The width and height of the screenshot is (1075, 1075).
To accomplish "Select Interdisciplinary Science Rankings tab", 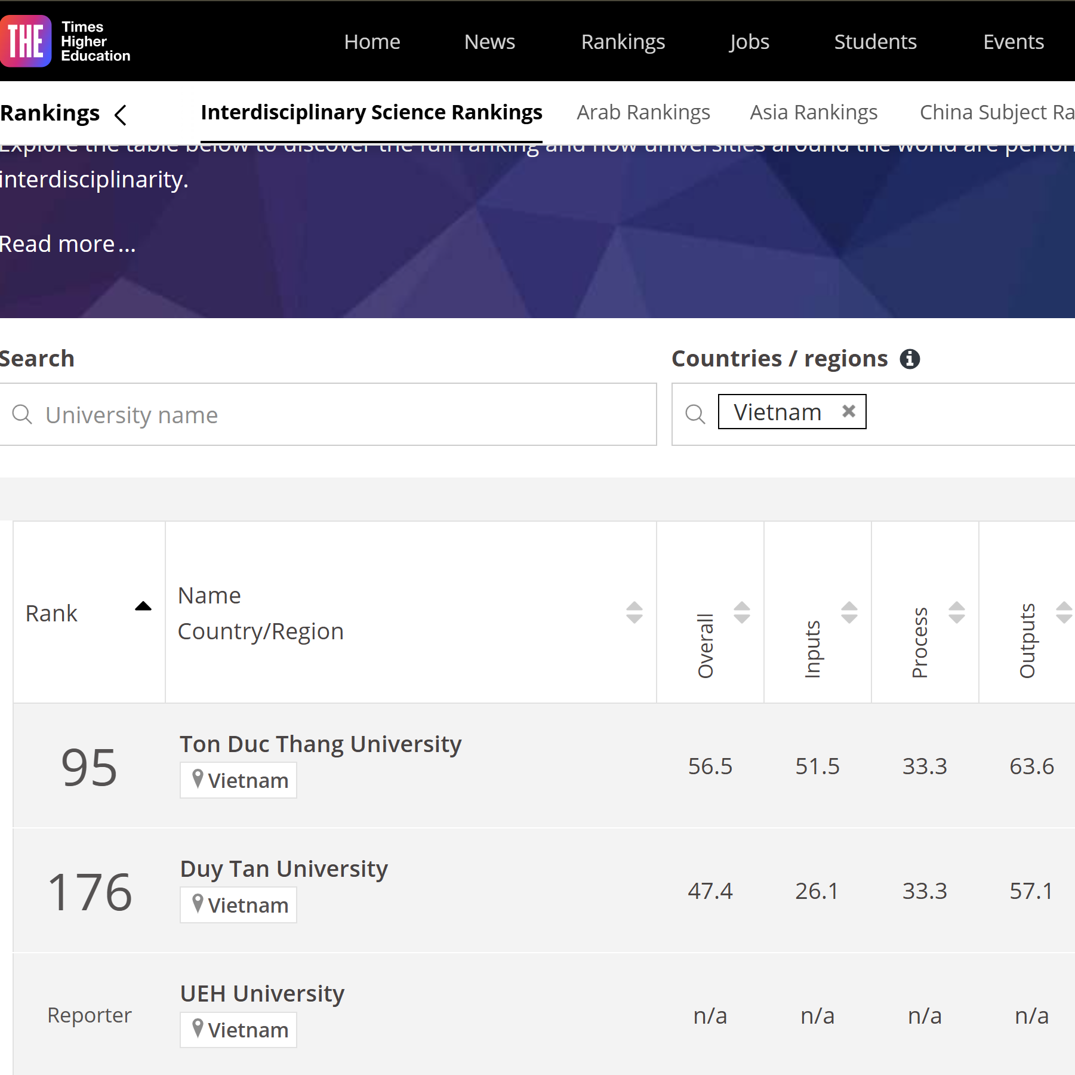I will pos(371,112).
